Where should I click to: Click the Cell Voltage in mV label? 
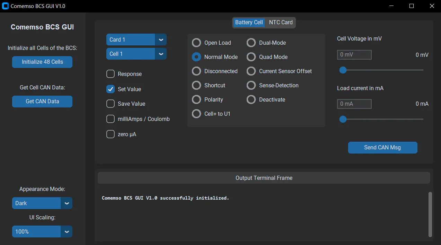[x=359, y=39]
